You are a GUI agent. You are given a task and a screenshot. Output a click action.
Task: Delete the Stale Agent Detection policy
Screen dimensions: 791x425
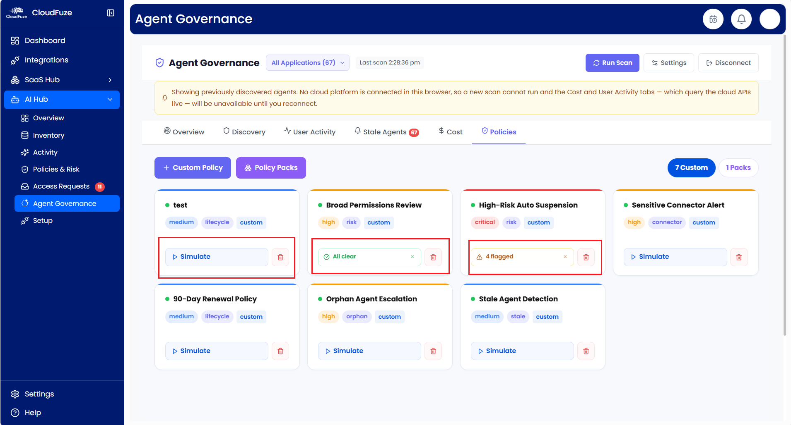pos(586,351)
